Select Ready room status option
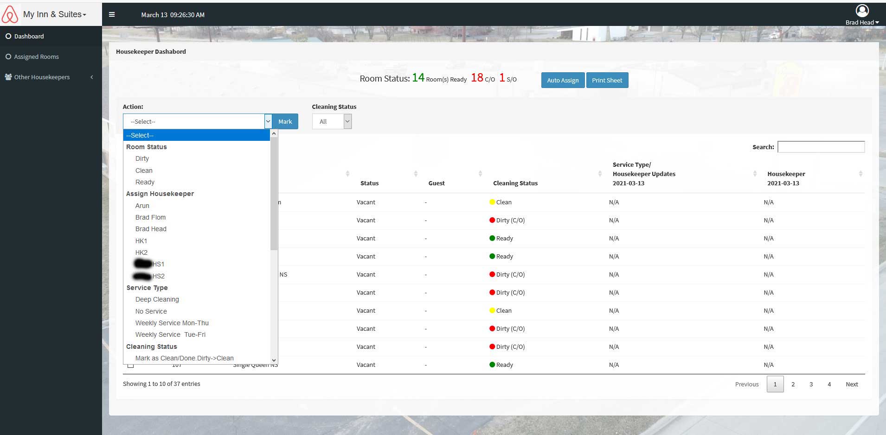This screenshot has height=435, width=886. pyautogui.click(x=145, y=182)
